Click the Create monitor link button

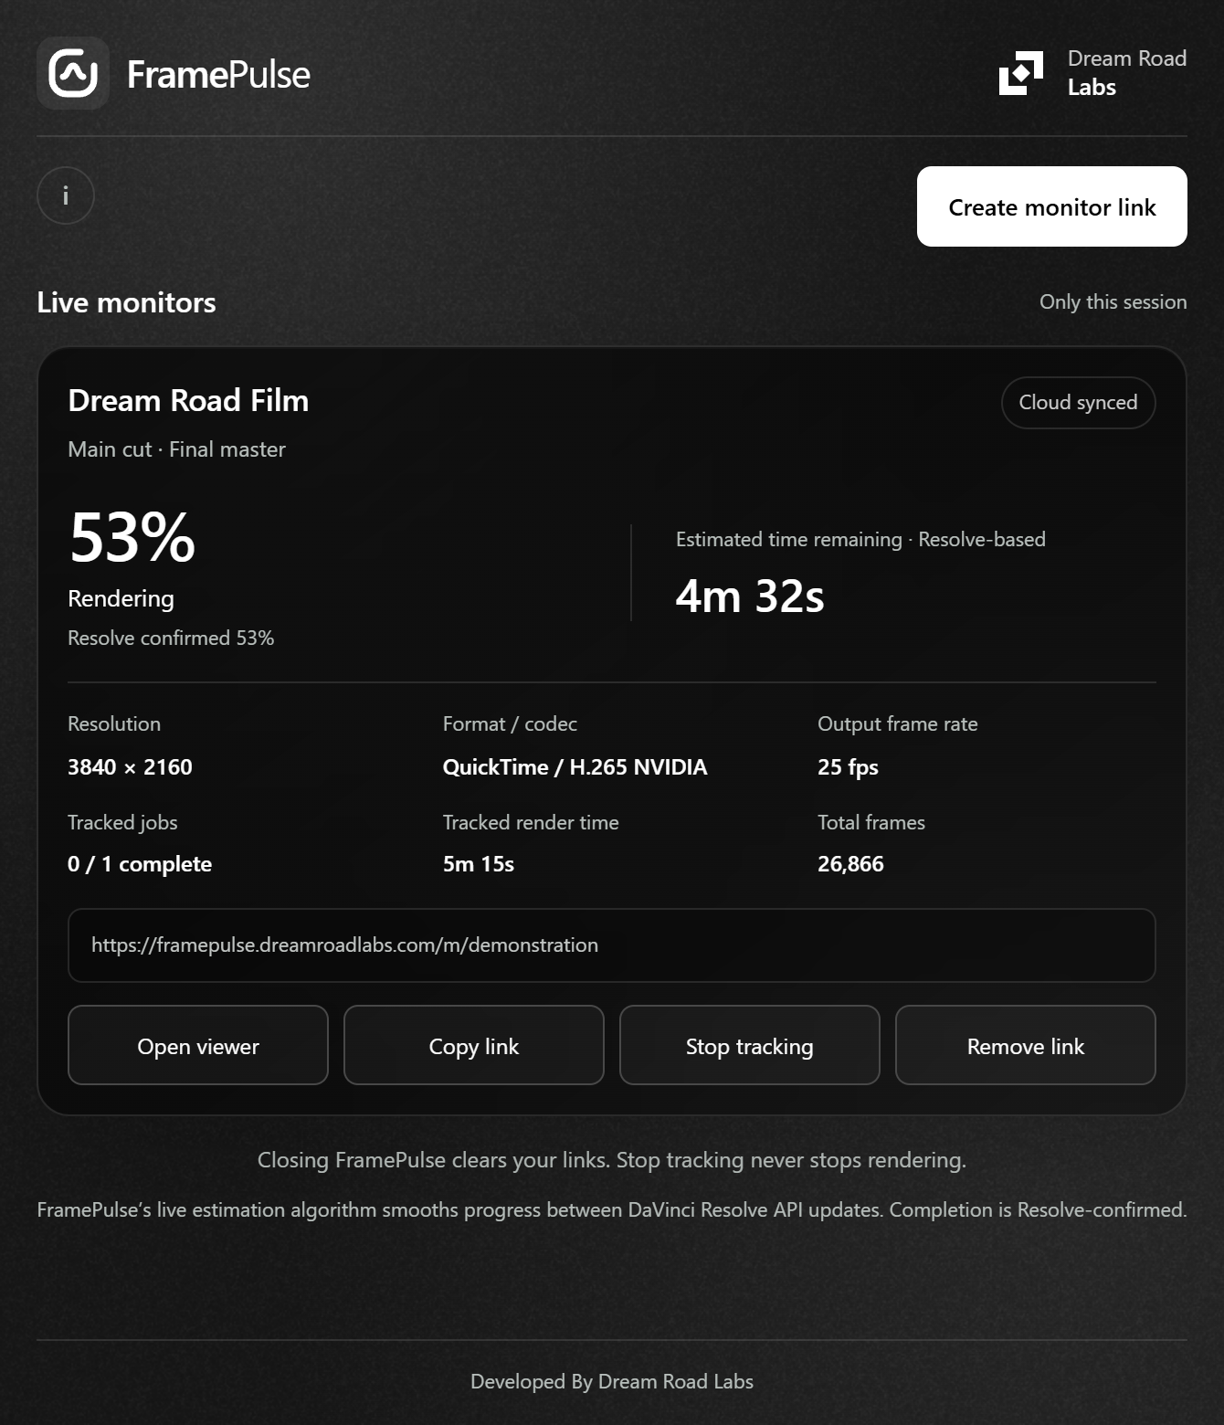click(1052, 206)
